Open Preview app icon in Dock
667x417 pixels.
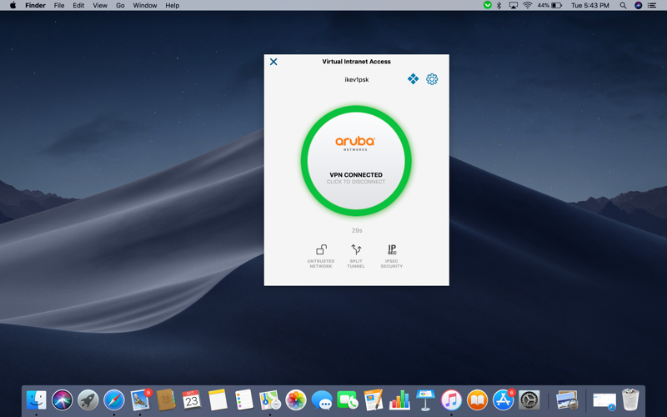567,400
